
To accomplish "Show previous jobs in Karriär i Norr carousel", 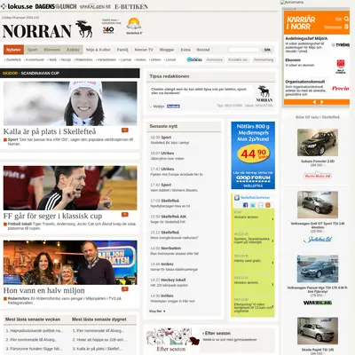I will (314, 102).
